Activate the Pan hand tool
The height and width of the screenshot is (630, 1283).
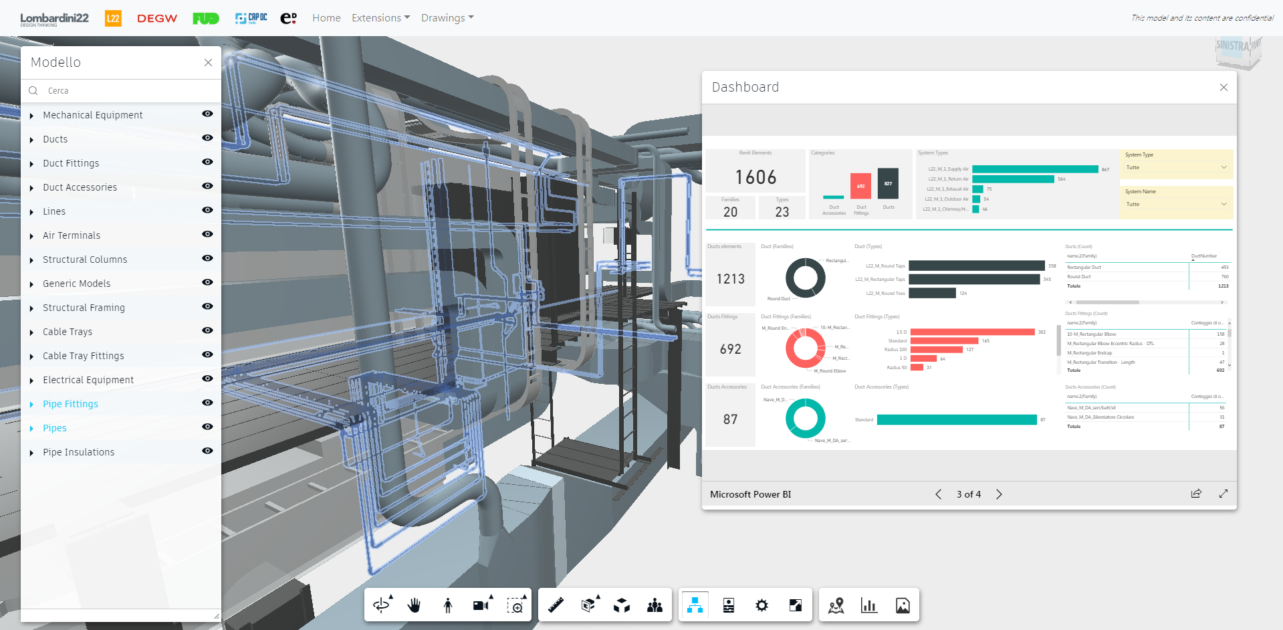pos(415,605)
